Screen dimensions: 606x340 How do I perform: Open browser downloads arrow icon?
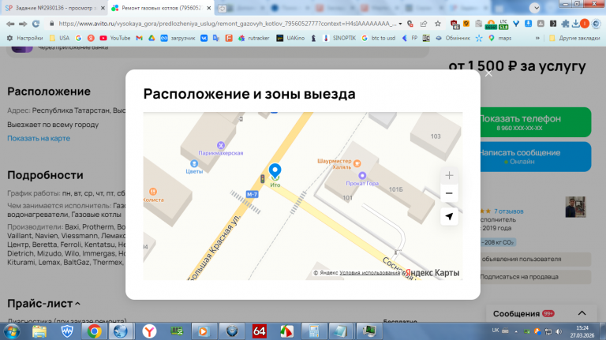(576, 24)
